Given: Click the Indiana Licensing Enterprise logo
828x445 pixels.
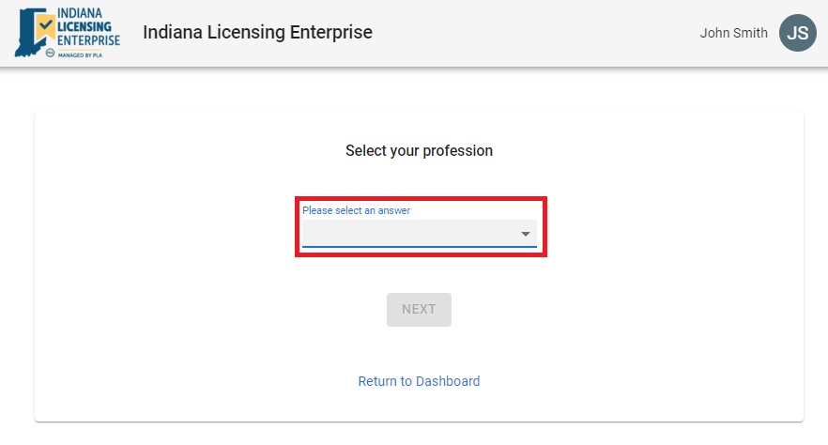Looking at the screenshot, I should point(68,34).
